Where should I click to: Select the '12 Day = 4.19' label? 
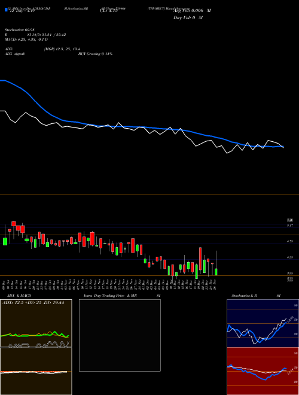tap(22, 11)
